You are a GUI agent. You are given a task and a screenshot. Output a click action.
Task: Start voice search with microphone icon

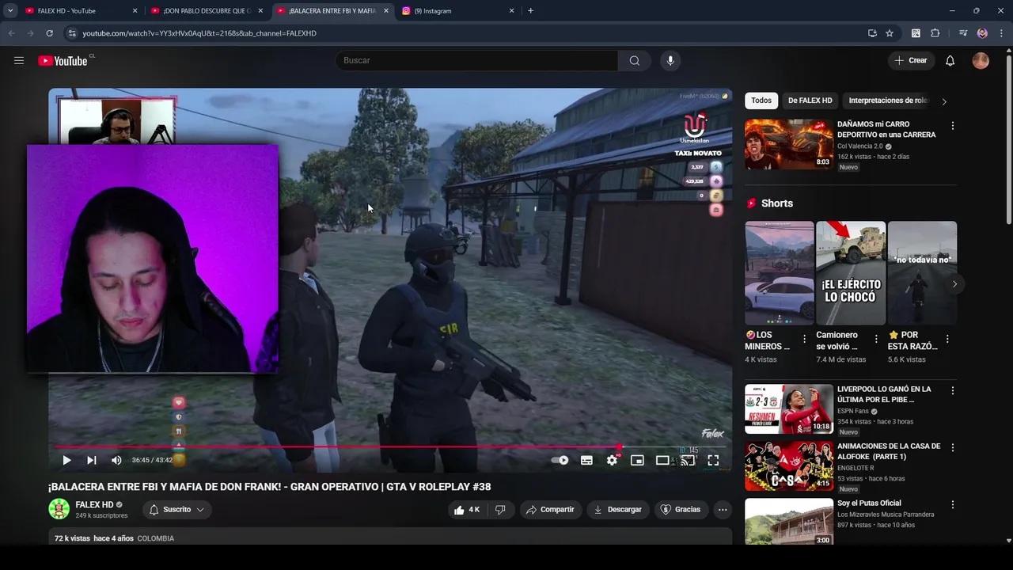670,60
